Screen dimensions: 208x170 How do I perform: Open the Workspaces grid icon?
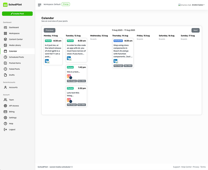coord(5,33)
